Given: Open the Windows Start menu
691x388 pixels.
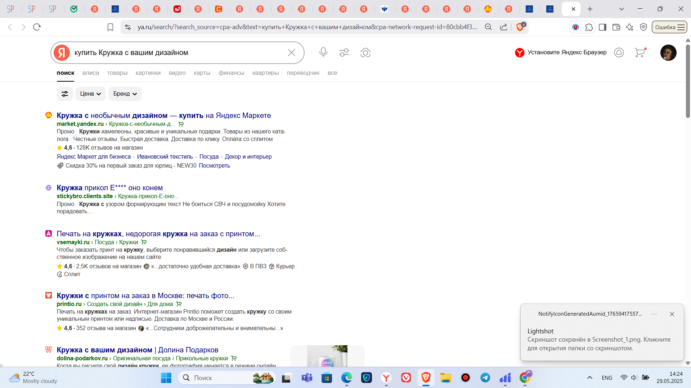Looking at the screenshot, I should (x=166, y=378).
